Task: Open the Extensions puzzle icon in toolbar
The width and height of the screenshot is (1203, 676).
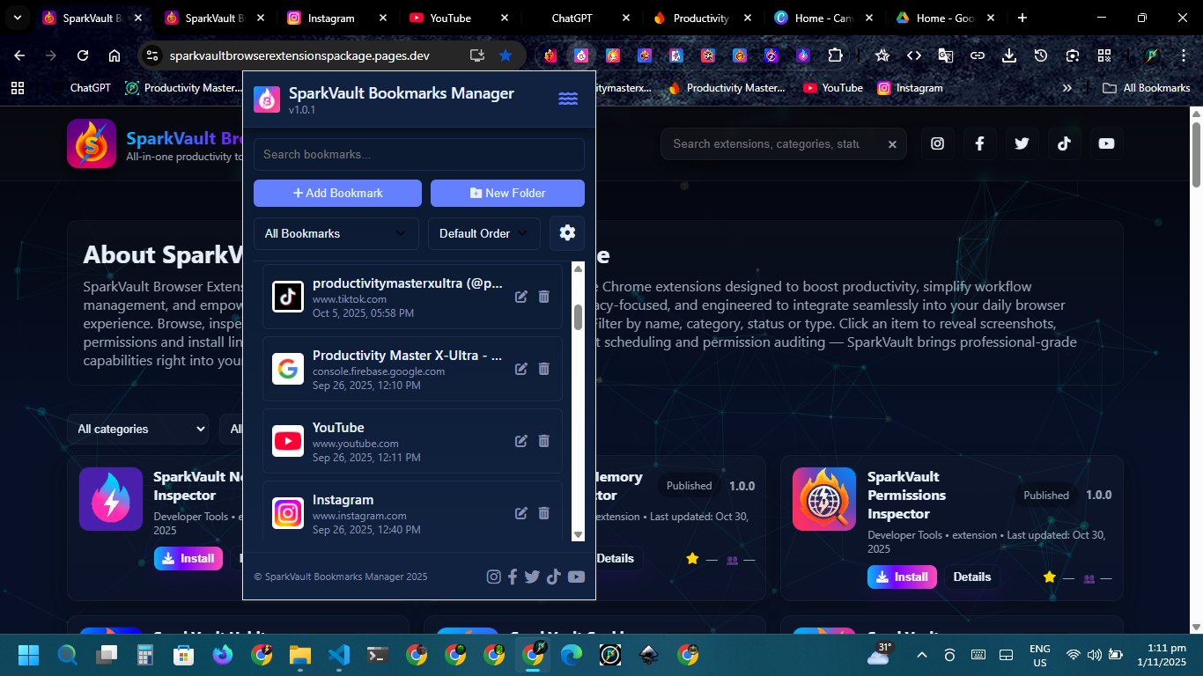Action: [x=834, y=55]
